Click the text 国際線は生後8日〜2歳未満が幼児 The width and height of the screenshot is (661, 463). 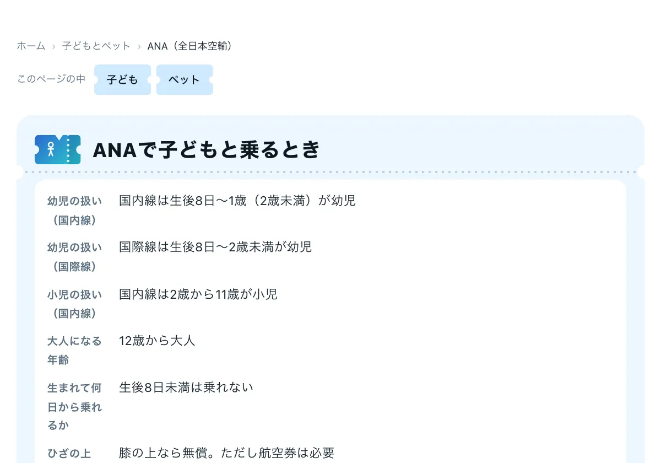click(x=215, y=247)
